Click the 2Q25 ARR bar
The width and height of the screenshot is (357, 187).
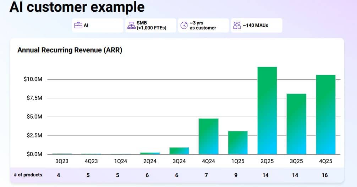(x=267, y=110)
